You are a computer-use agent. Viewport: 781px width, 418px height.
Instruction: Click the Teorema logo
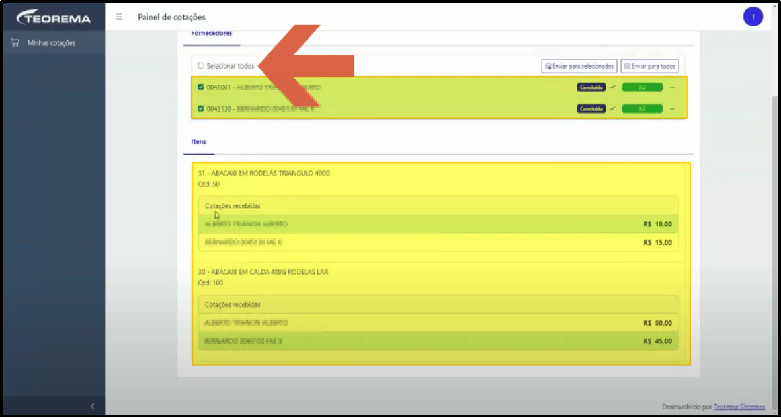[x=54, y=17]
